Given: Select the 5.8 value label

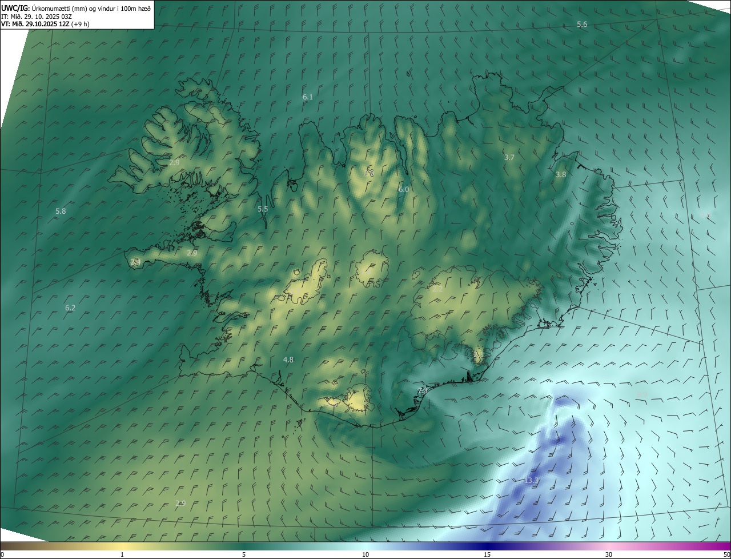Looking at the screenshot, I should 61,211.
